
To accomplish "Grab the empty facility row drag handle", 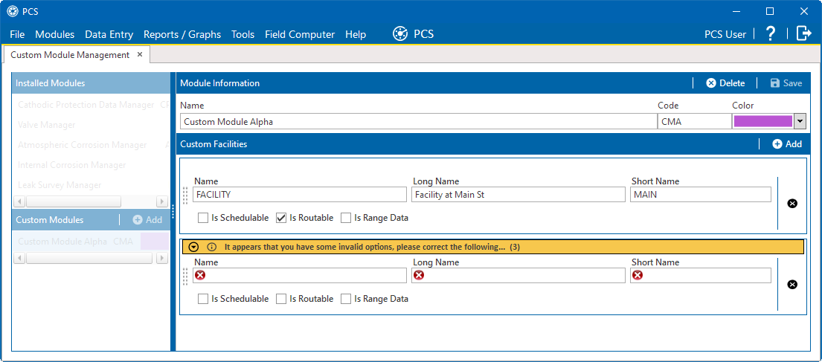I will click(185, 277).
